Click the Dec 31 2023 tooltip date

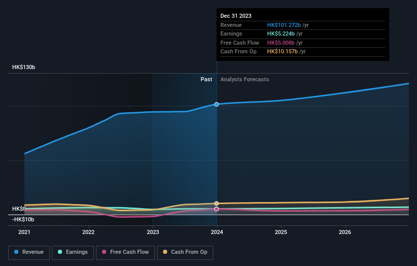[x=236, y=16]
